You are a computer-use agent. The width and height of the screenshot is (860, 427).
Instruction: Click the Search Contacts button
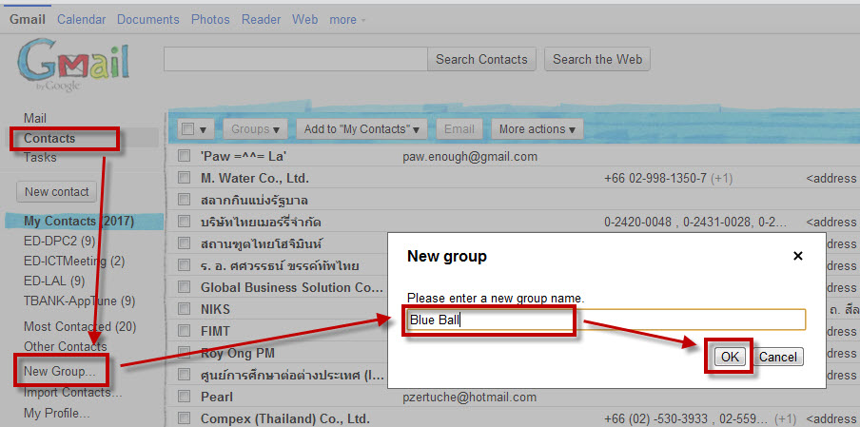[x=481, y=59]
